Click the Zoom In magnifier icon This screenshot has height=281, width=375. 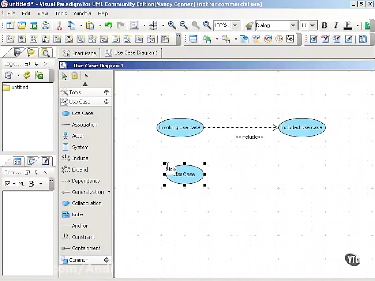172,25
